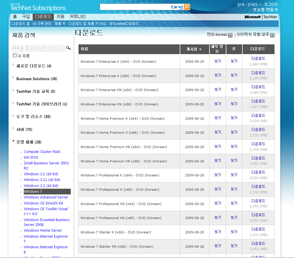Click the Bing search magnifier button

point(187,7)
